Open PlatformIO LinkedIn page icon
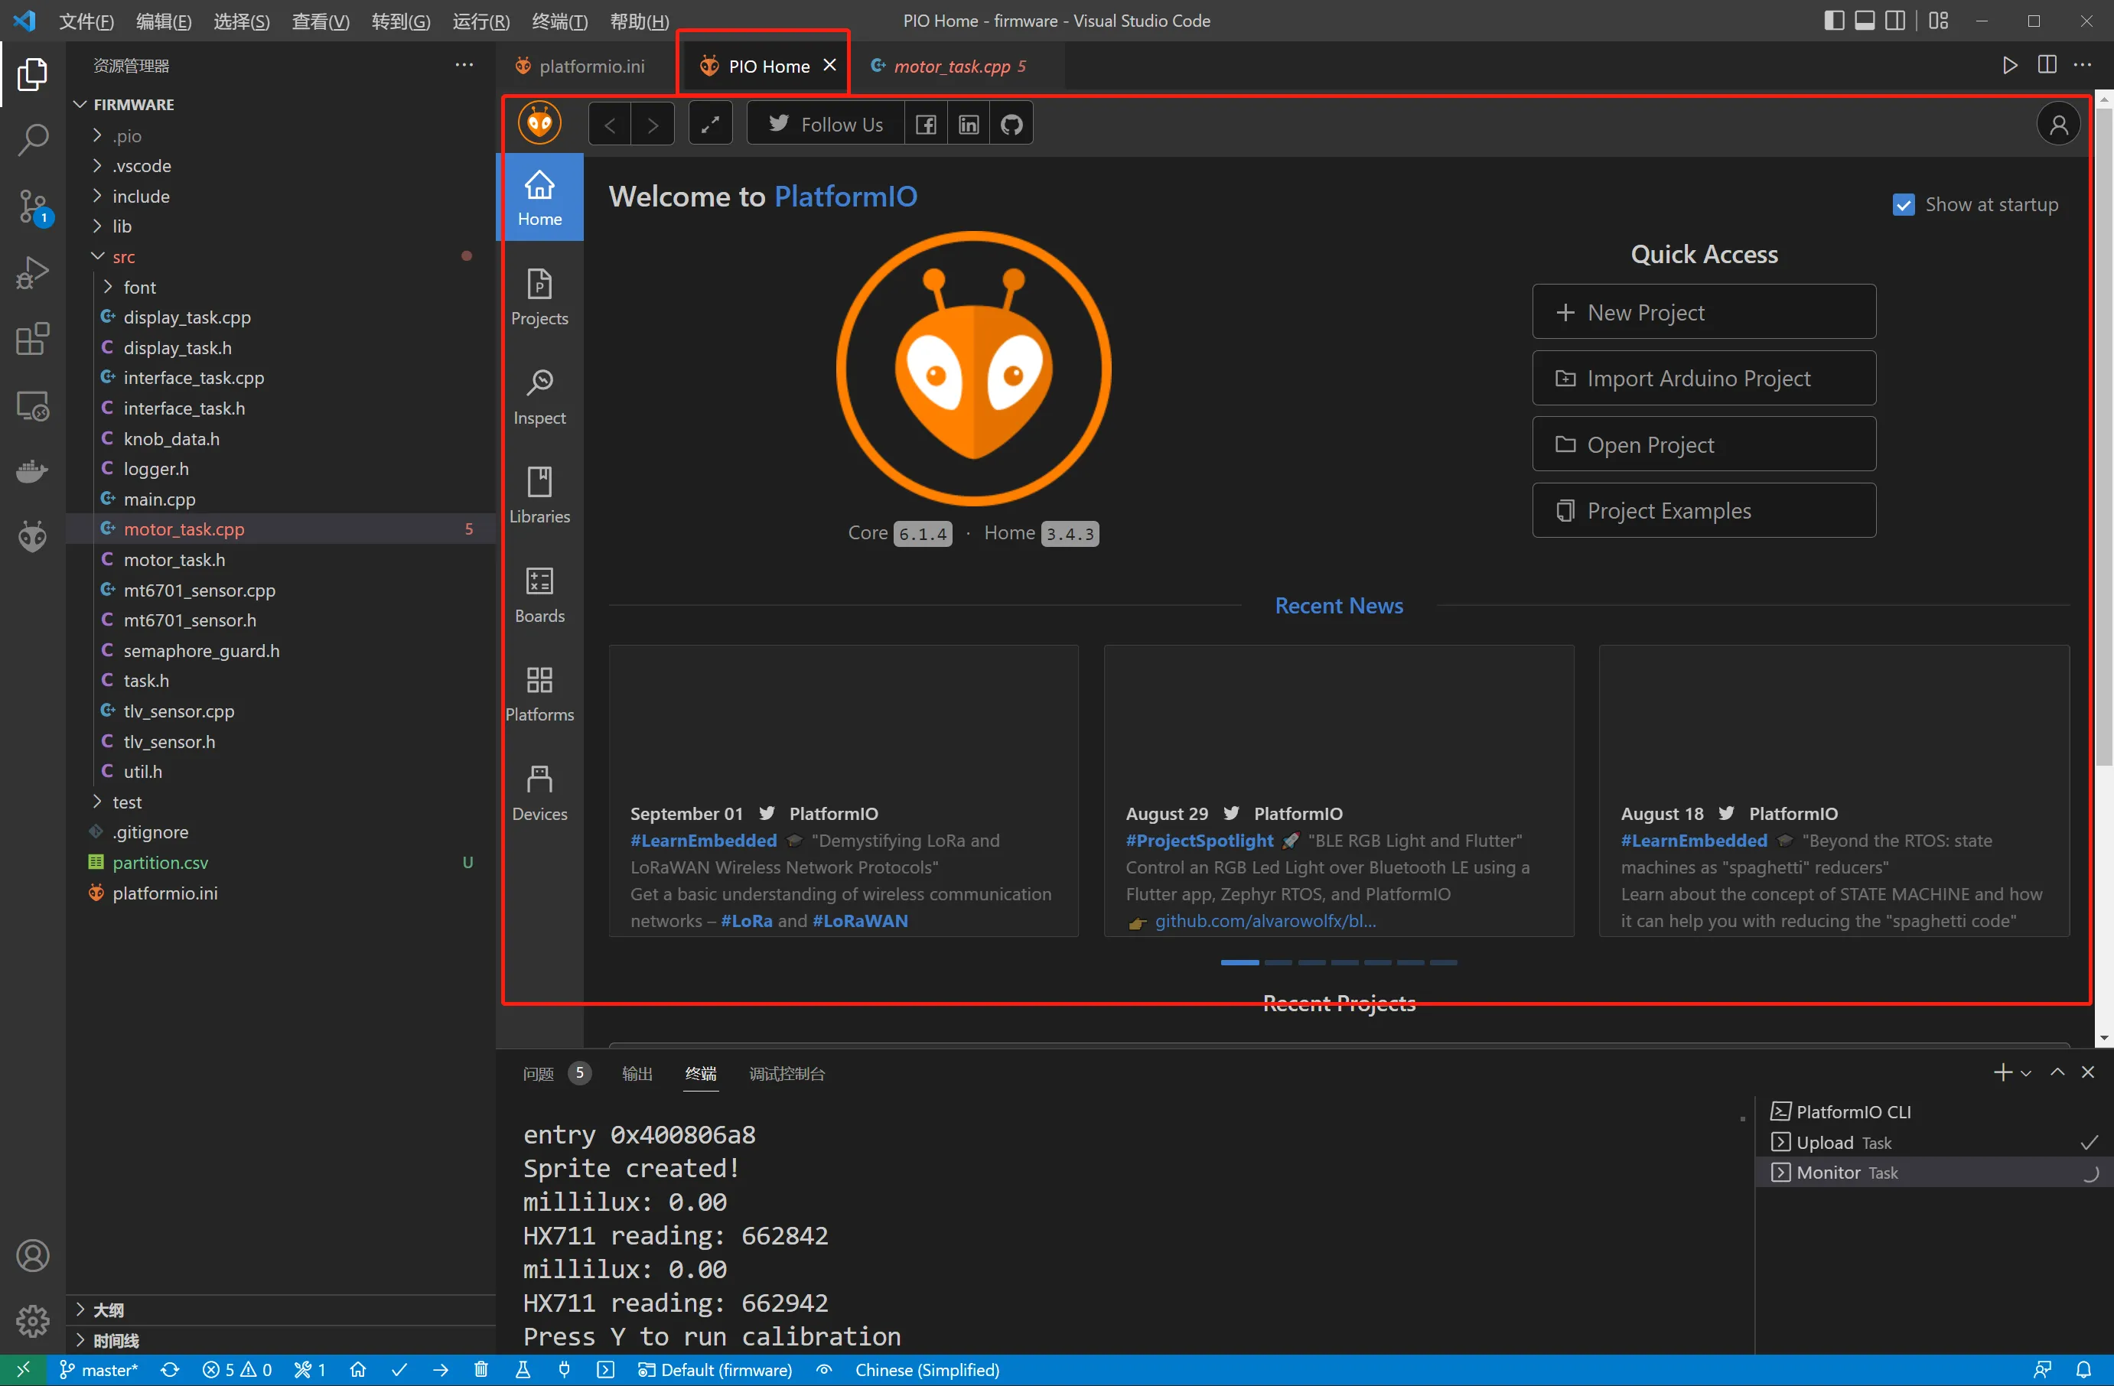The height and width of the screenshot is (1386, 2114). pos(968,125)
